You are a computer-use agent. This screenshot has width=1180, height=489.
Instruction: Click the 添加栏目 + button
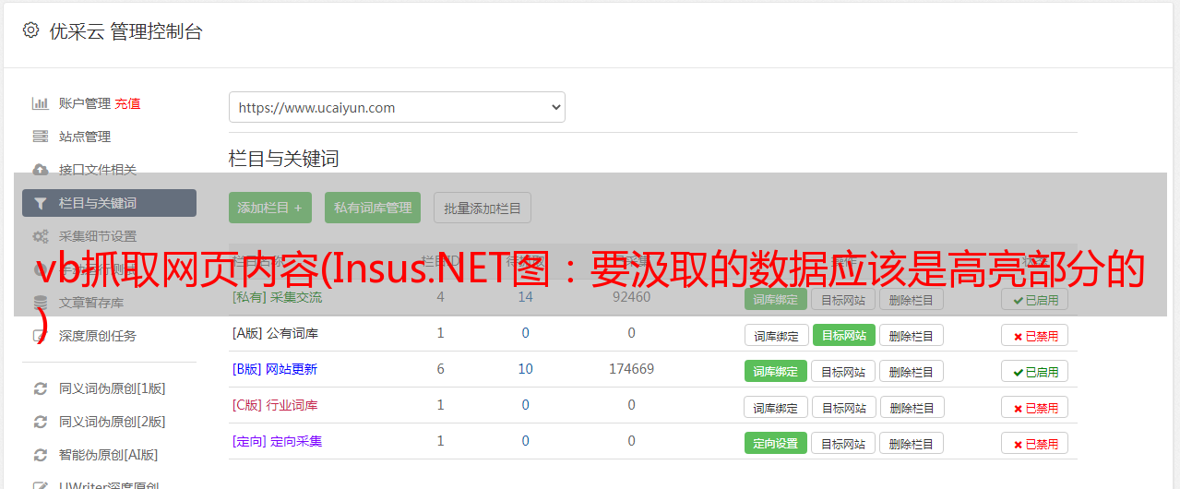click(x=270, y=208)
